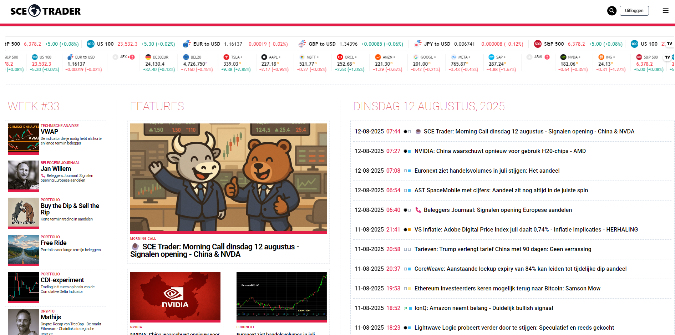The width and height of the screenshot is (675, 335).
Task: Select the GBP to USD flag icon
Action: (x=302, y=44)
